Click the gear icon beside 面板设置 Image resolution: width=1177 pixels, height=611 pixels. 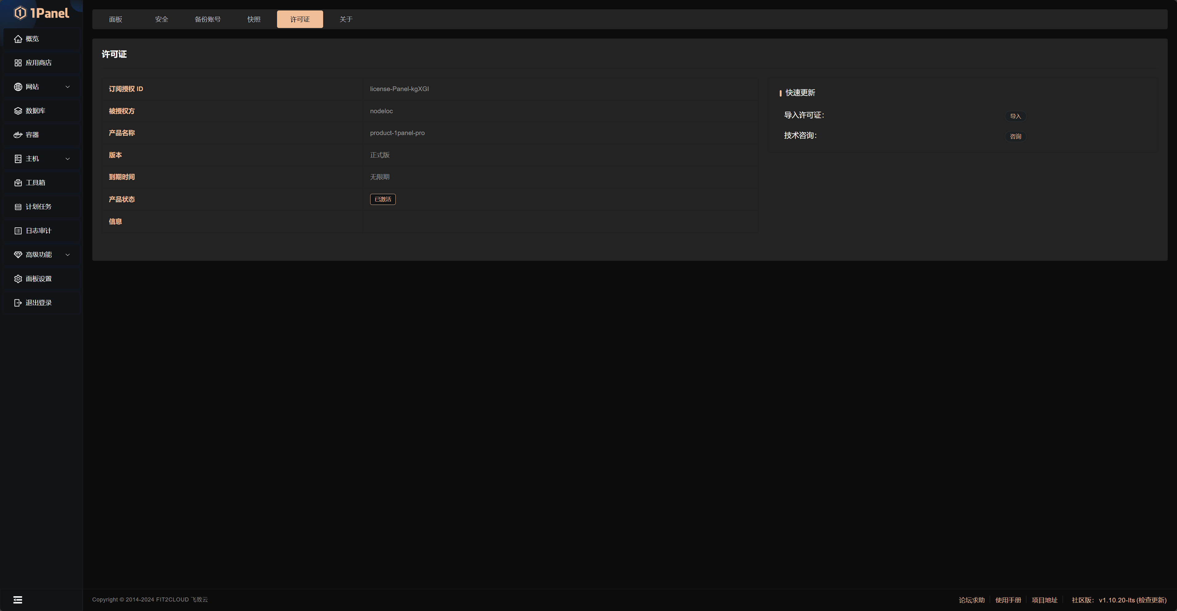click(18, 278)
